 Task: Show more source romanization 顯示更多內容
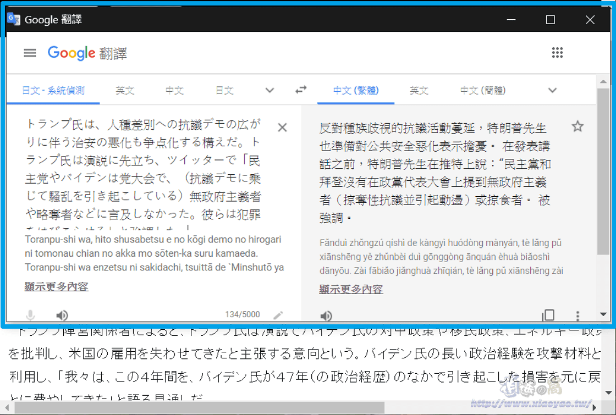click(56, 286)
